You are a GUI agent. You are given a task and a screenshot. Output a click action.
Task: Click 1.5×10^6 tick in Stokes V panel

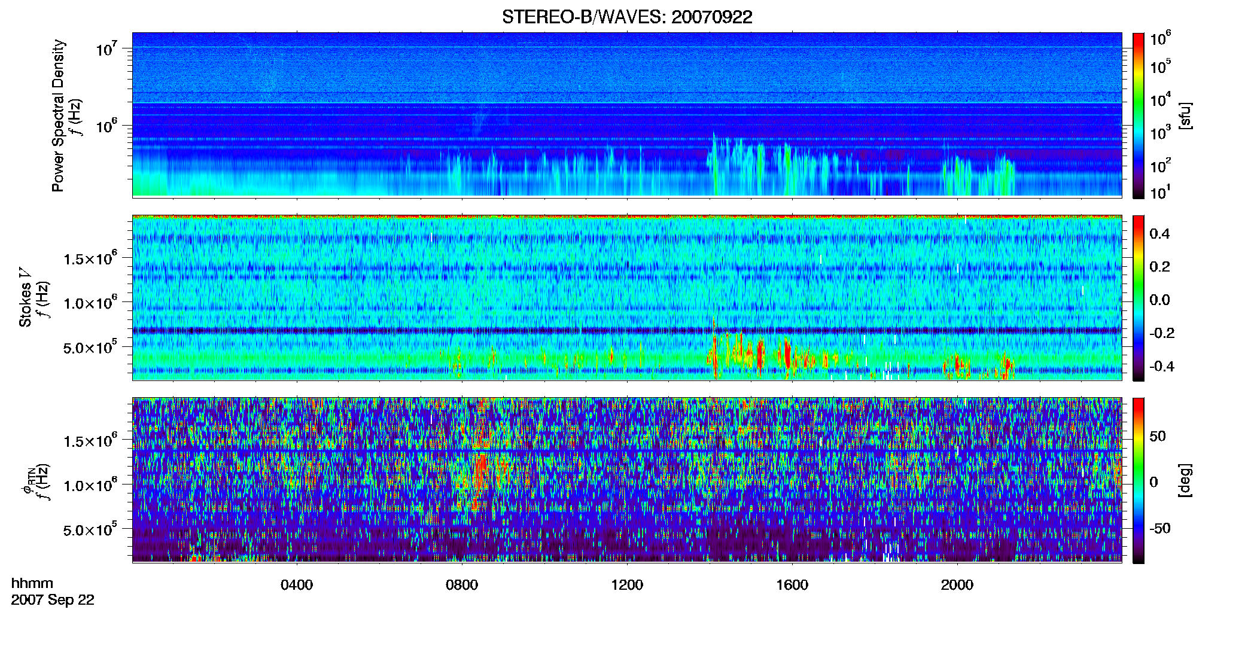pyautogui.click(x=90, y=258)
